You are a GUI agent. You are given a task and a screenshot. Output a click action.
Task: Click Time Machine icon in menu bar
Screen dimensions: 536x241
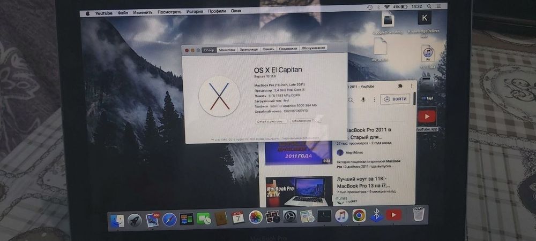[370, 7]
